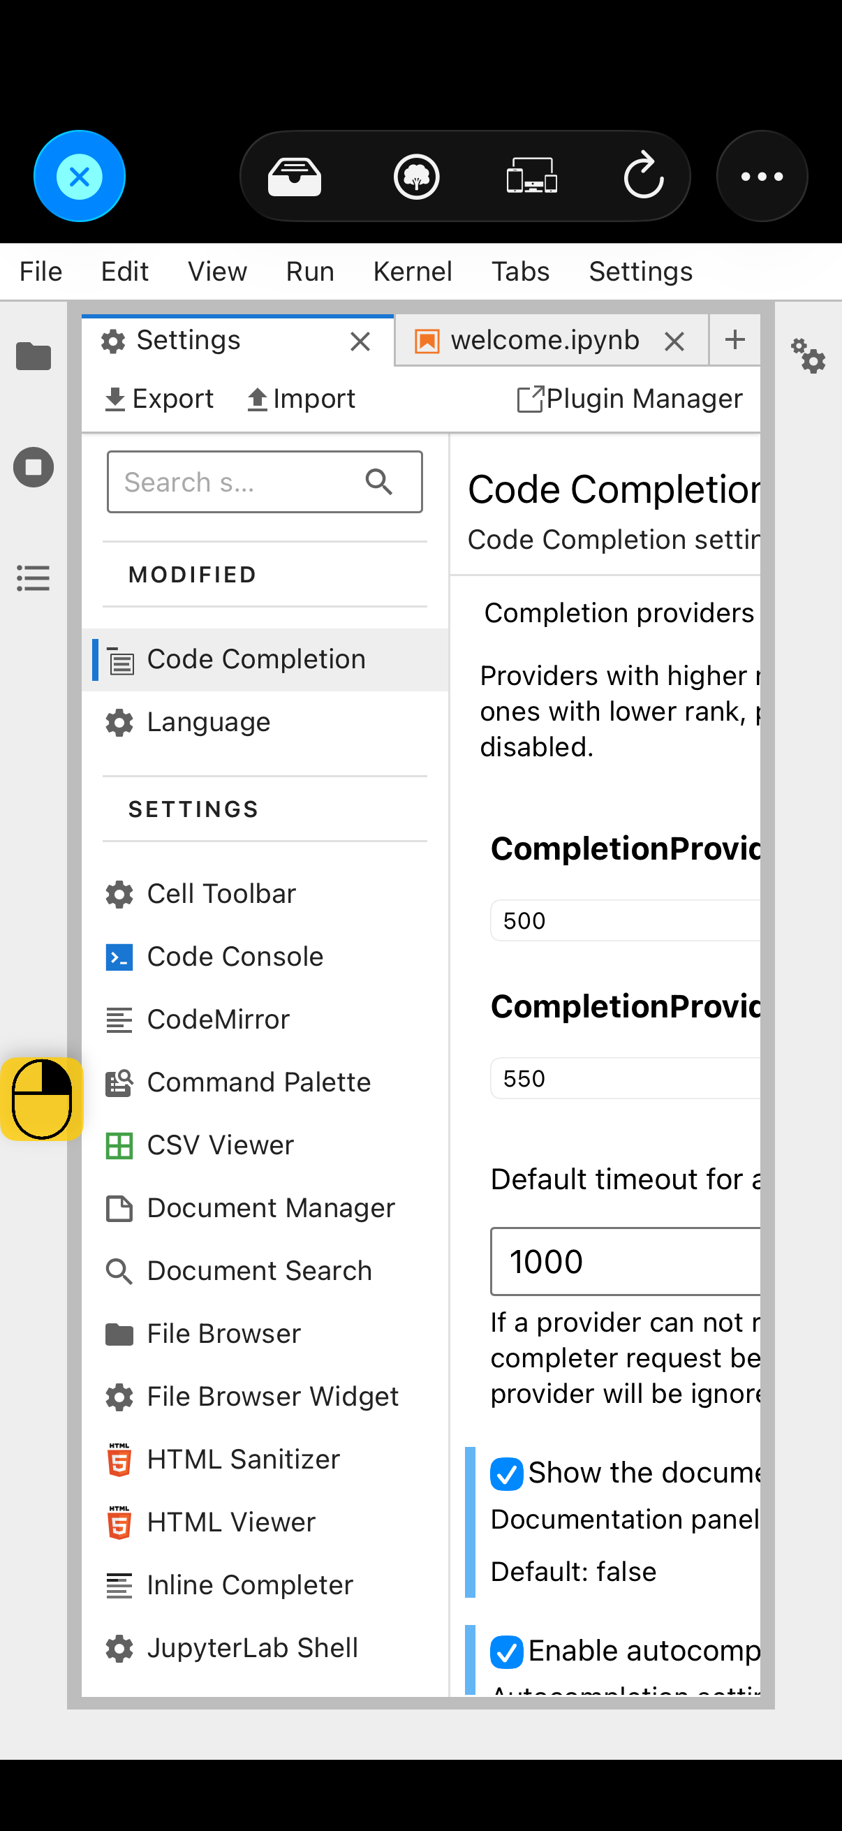Open Cell Toolbar settings

tap(266, 894)
